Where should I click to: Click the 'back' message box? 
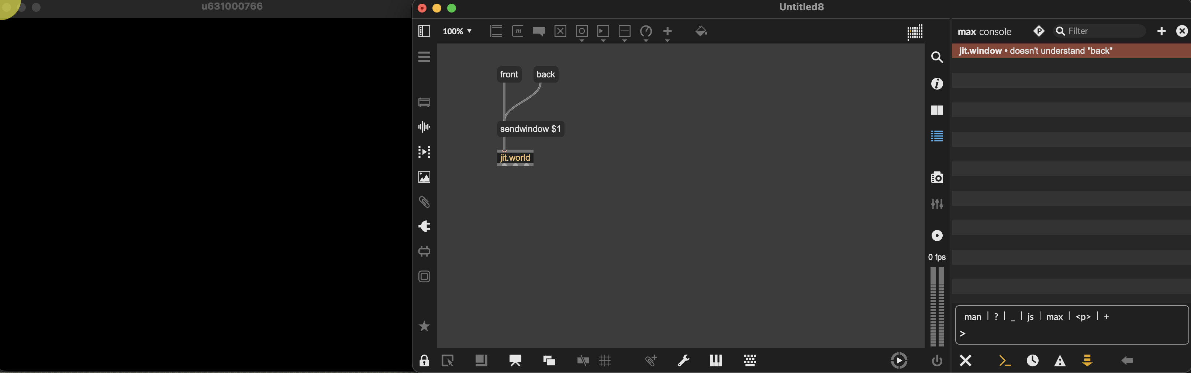pyautogui.click(x=545, y=74)
